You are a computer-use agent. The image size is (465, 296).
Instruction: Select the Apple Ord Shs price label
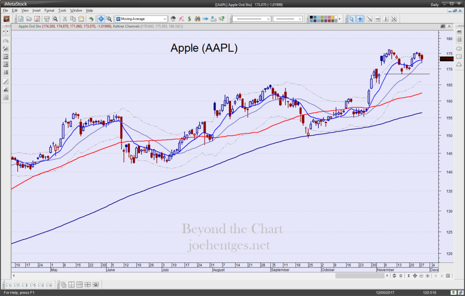(x=30, y=26)
